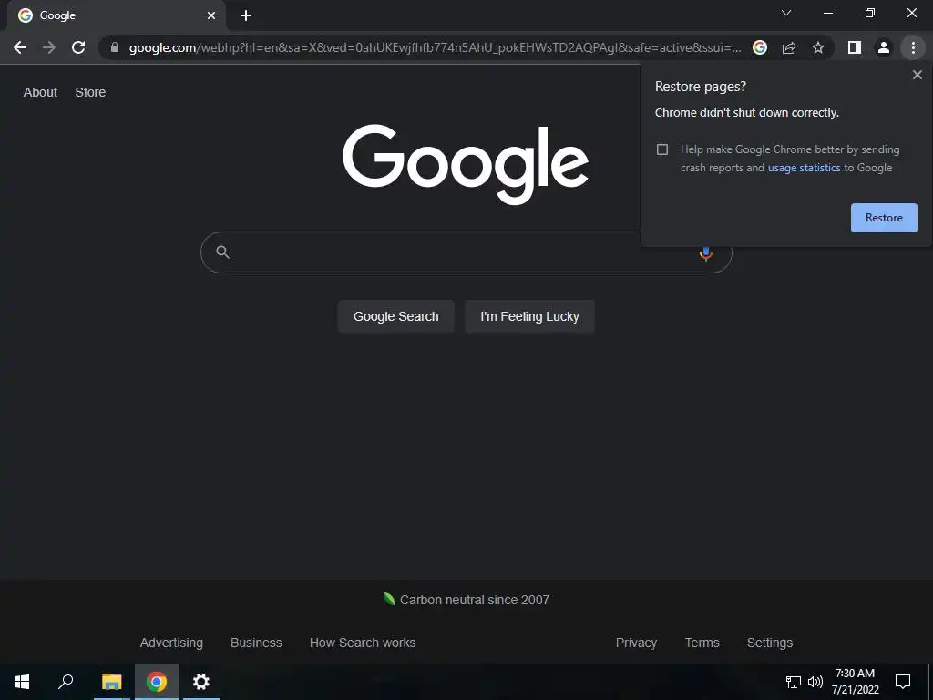The height and width of the screenshot is (700, 933).
Task: Open the Settings footer menu
Action: click(x=769, y=643)
